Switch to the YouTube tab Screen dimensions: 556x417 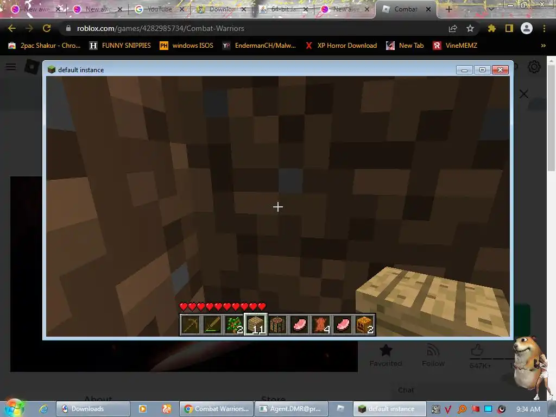coord(160,9)
